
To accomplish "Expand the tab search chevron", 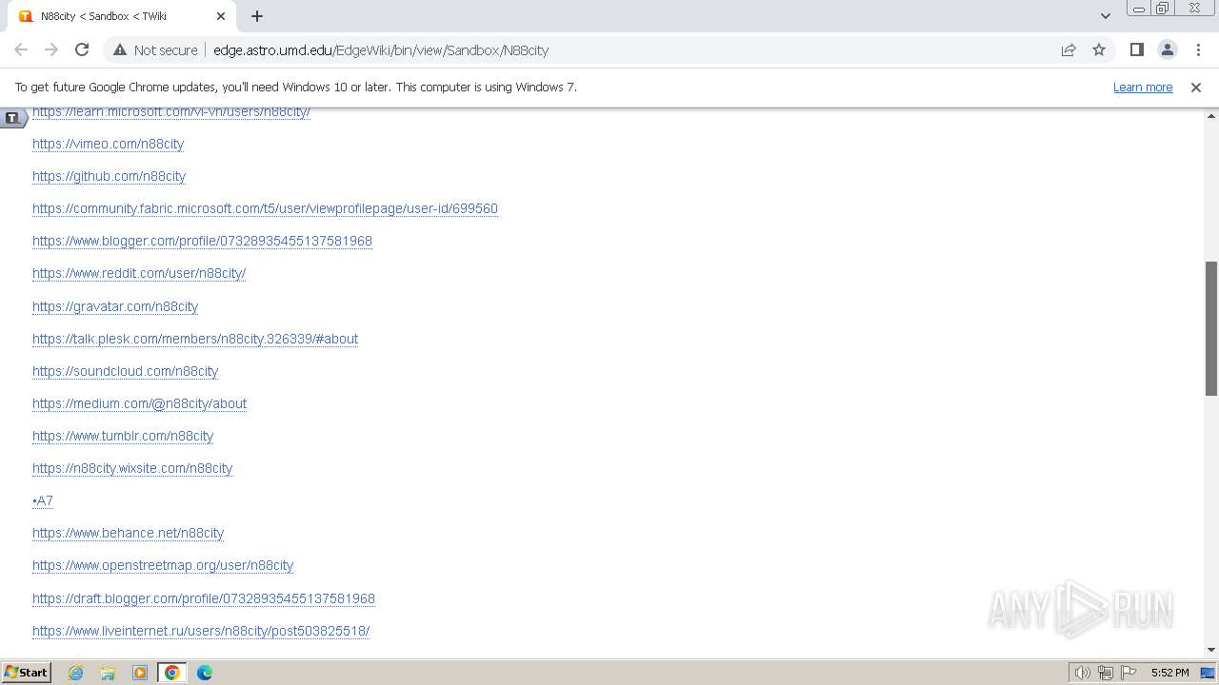I will [x=1105, y=16].
